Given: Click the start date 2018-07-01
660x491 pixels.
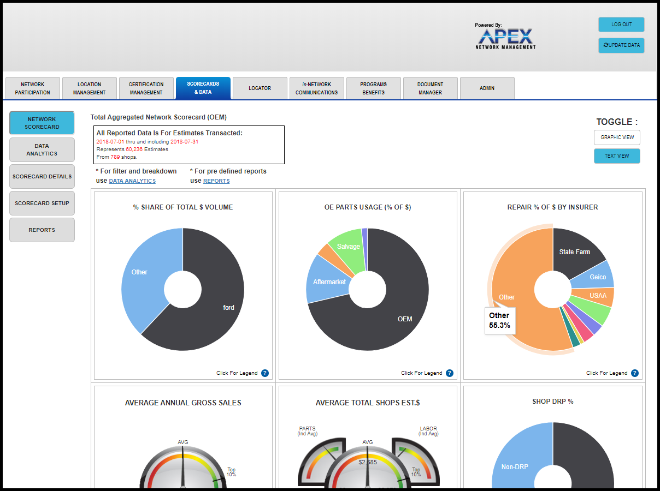Looking at the screenshot, I should [110, 141].
